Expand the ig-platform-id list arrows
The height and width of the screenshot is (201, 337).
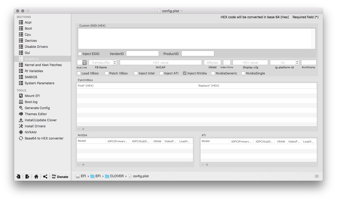tap(297, 62)
